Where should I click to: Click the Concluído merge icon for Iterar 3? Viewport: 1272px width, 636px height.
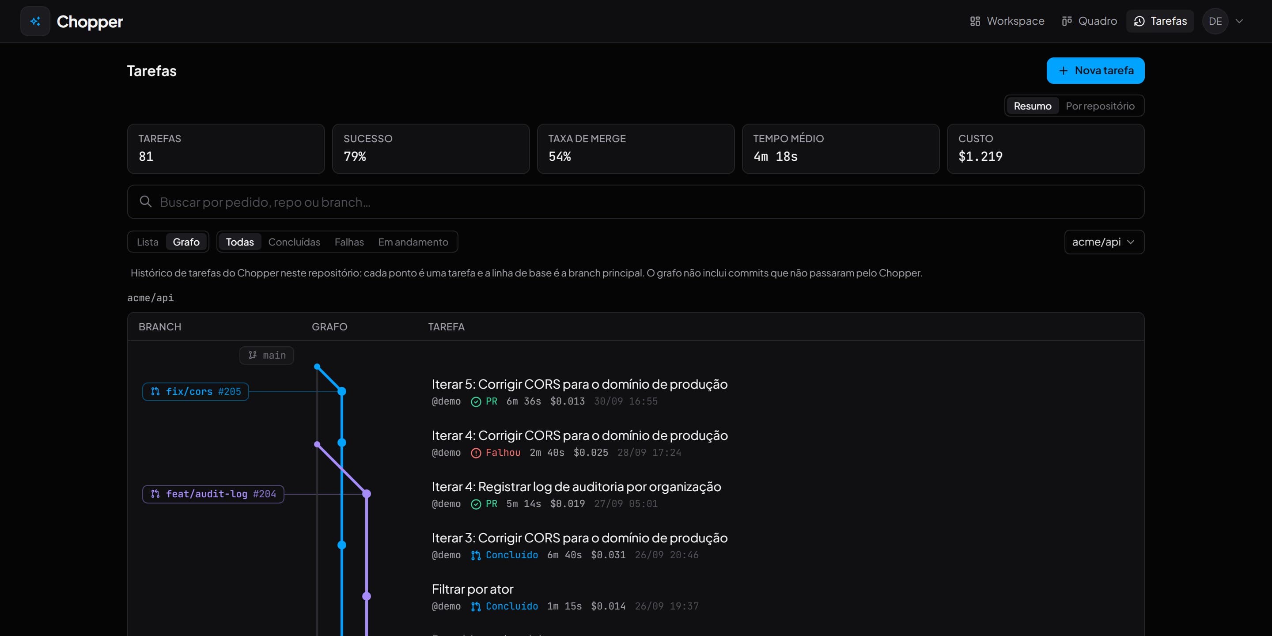click(x=476, y=556)
